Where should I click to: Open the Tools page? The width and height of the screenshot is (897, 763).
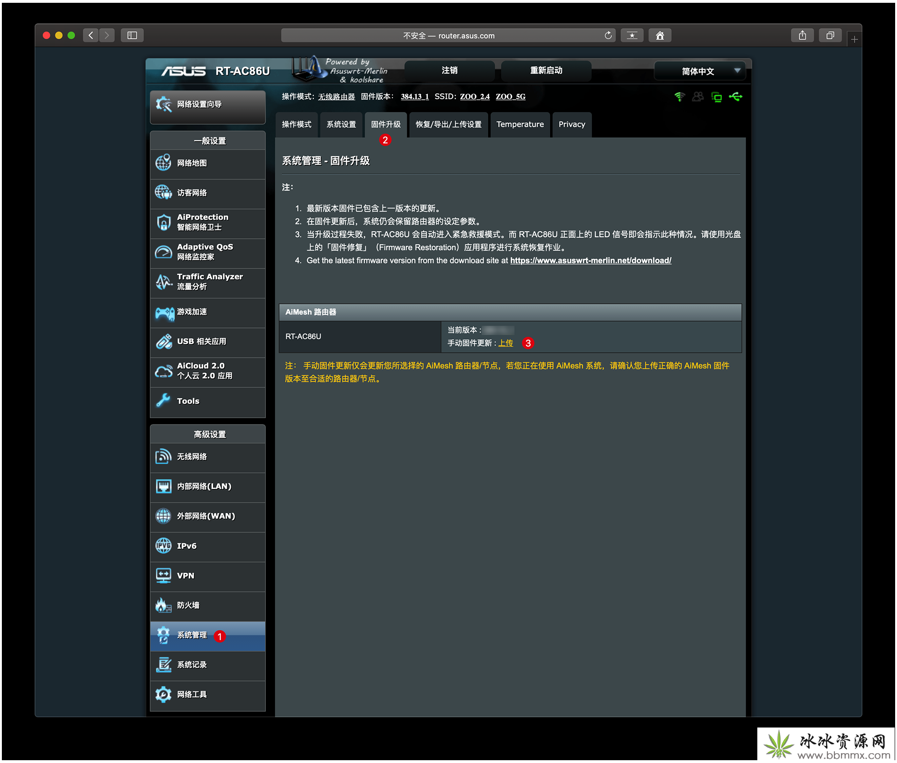207,402
